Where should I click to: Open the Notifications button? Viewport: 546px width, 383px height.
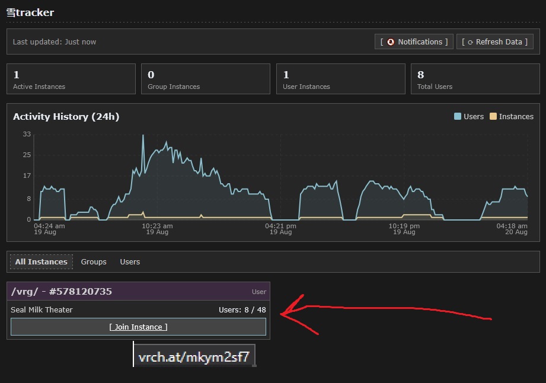[414, 42]
